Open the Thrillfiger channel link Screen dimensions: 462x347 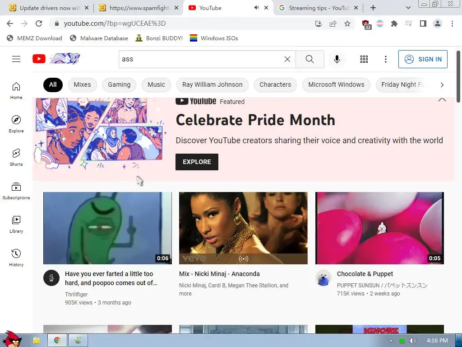(x=76, y=294)
